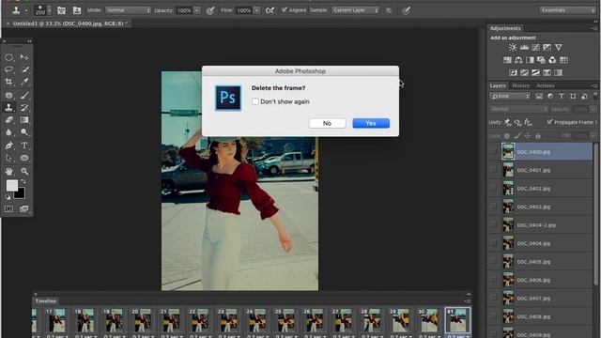Filter layers by type (T) icon
The height and width of the screenshot is (338, 601).
[x=562, y=96]
